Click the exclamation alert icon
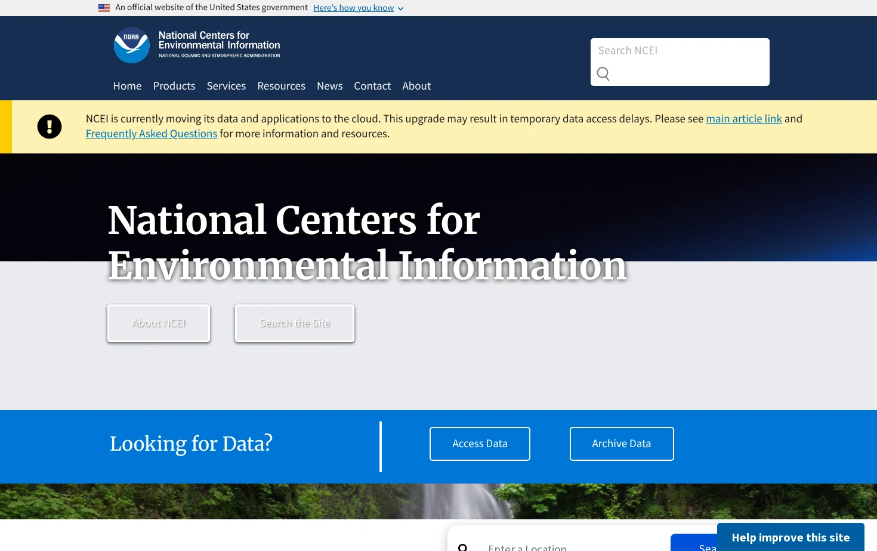 [50, 127]
